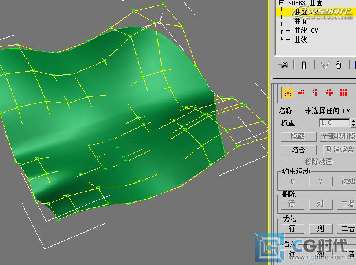Click 行 under the 优化 group
356x265 pixels.
pos(292,229)
